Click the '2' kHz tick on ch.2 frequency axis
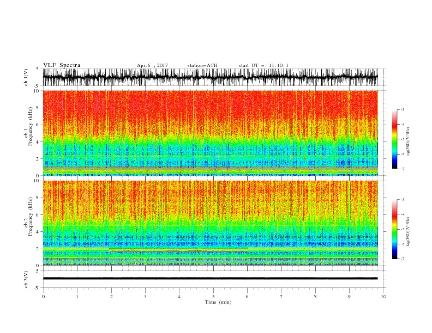Screen dimensions: 432x333 pyautogui.click(x=38, y=249)
